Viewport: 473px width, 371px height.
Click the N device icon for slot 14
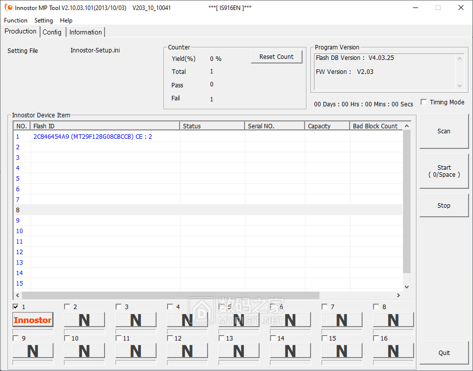(290, 351)
